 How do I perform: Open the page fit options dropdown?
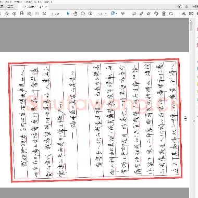click(114, 14)
